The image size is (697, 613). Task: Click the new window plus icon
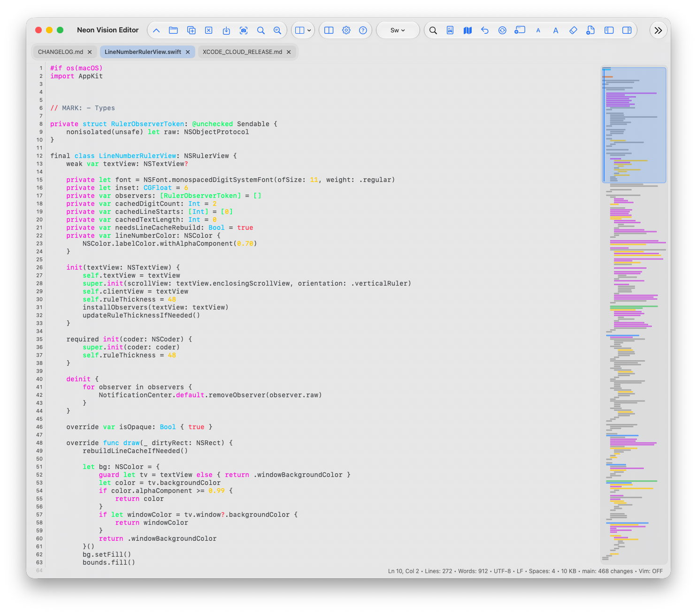pos(520,30)
